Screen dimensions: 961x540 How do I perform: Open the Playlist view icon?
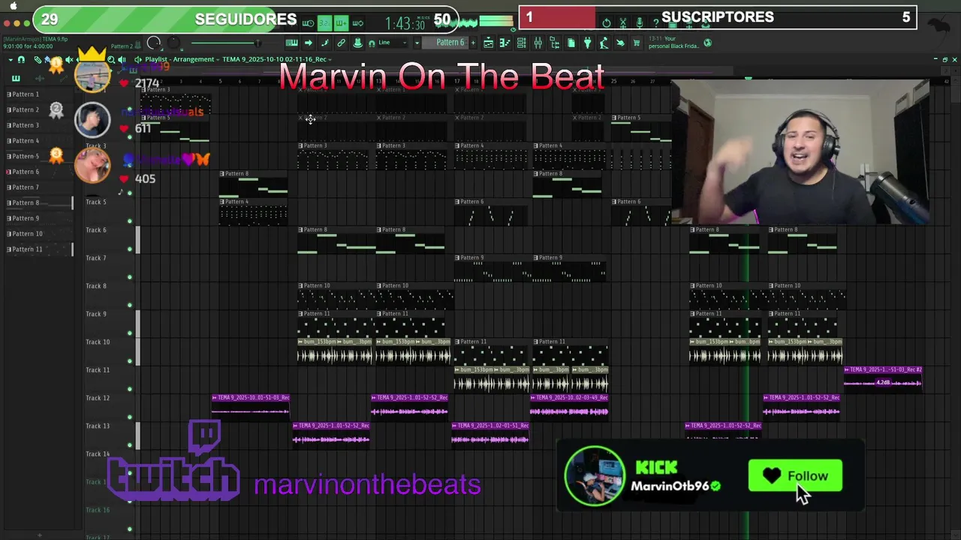(x=488, y=43)
